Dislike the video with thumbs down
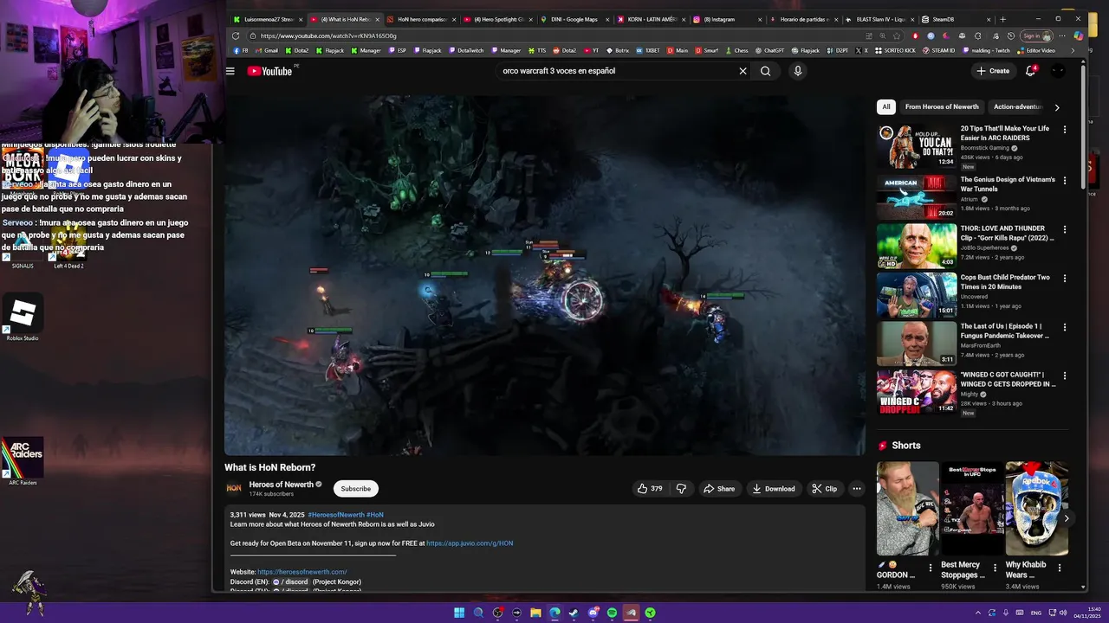 pyautogui.click(x=681, y=489)
